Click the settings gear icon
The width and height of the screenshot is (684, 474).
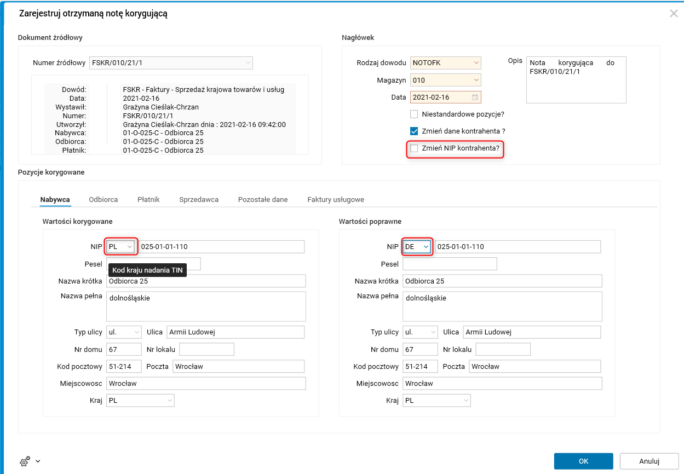(x=24, y=462)
